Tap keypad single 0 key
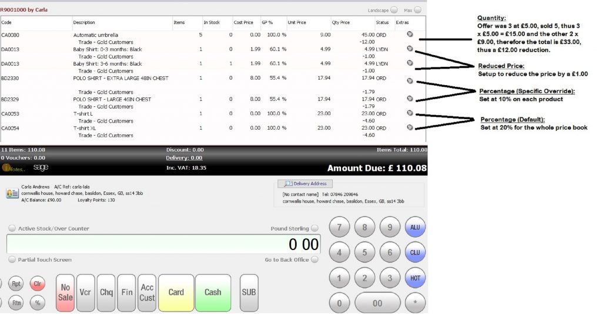The width and height of the screenshot is (602, 314). 339,303
